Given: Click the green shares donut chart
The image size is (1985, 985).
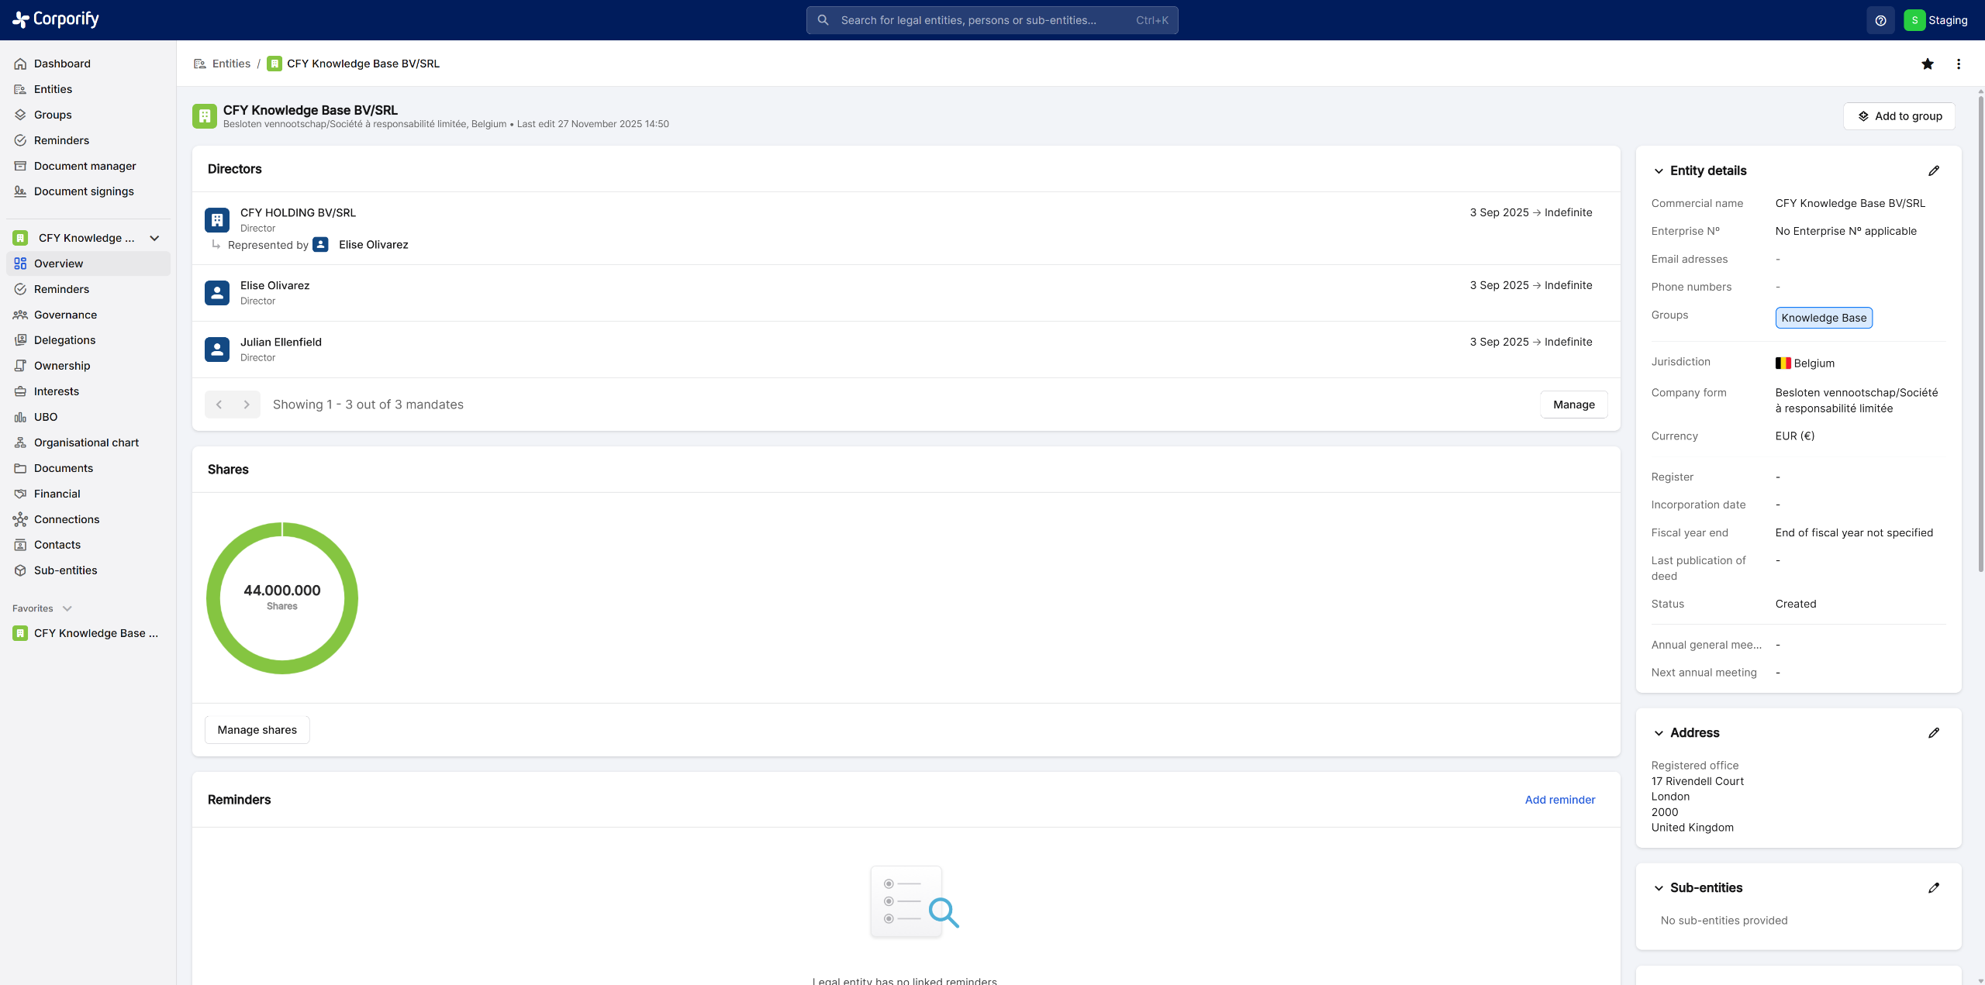Looking at the screenshot, I should (x=213, y=598).
